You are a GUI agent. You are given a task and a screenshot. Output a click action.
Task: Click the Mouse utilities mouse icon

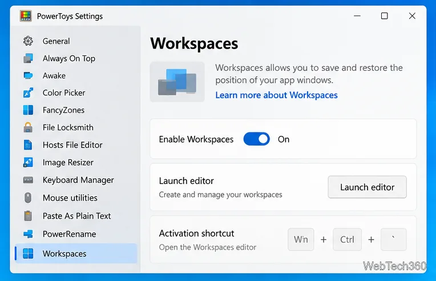[x=28, y=198]
